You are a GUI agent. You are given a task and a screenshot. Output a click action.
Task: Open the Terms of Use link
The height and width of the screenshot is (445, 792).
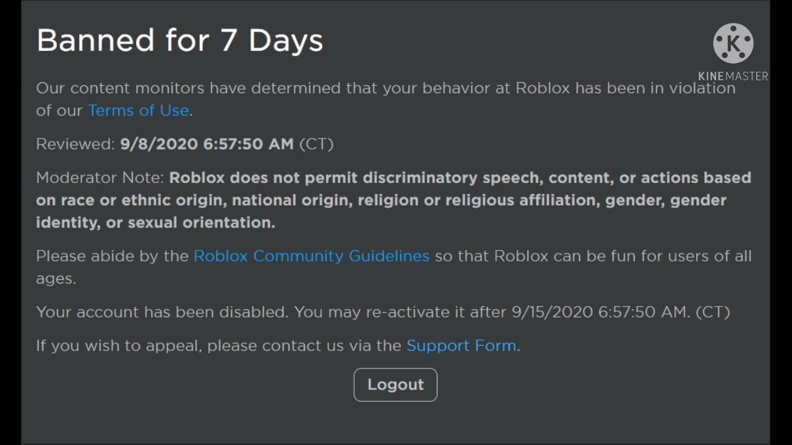tap(138, 111)
